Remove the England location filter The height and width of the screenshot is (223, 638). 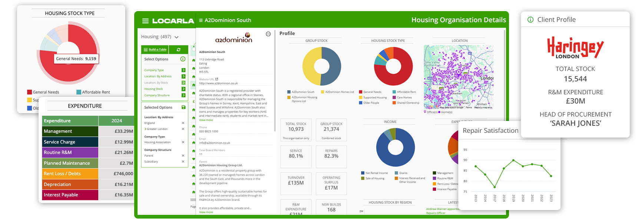[x=183, y=123]
